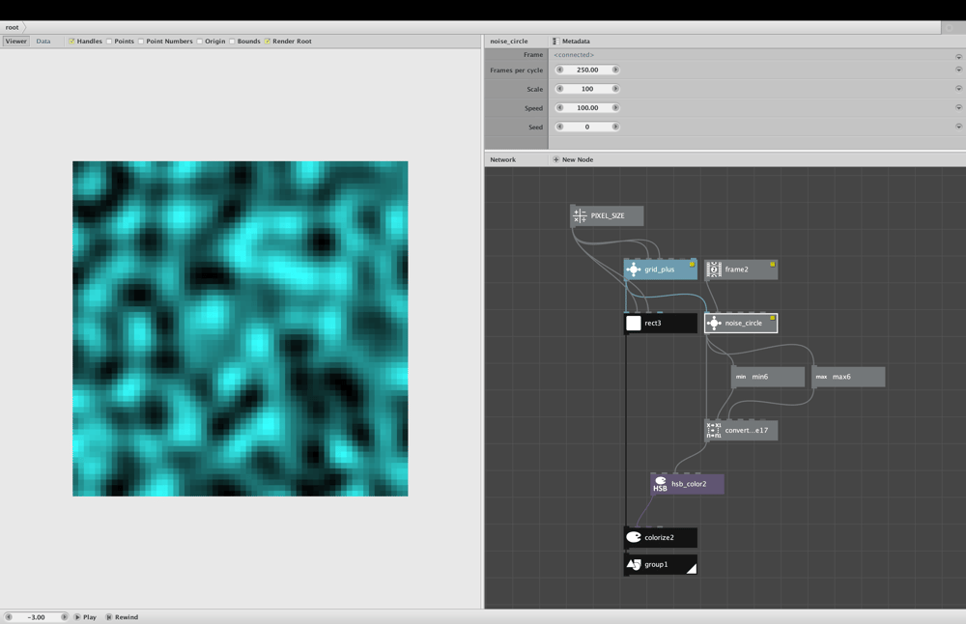This screenshot has height=624, width=966.
Task: Click the grid_plus node icon
Action: pyautogui.click(x=634, y=269)
